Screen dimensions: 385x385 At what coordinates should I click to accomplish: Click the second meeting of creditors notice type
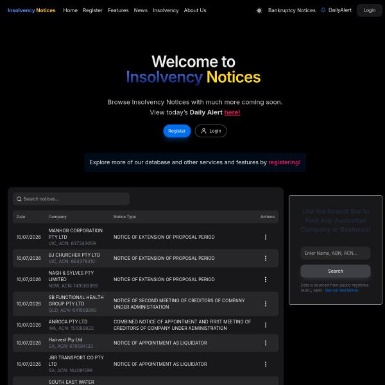179,304
